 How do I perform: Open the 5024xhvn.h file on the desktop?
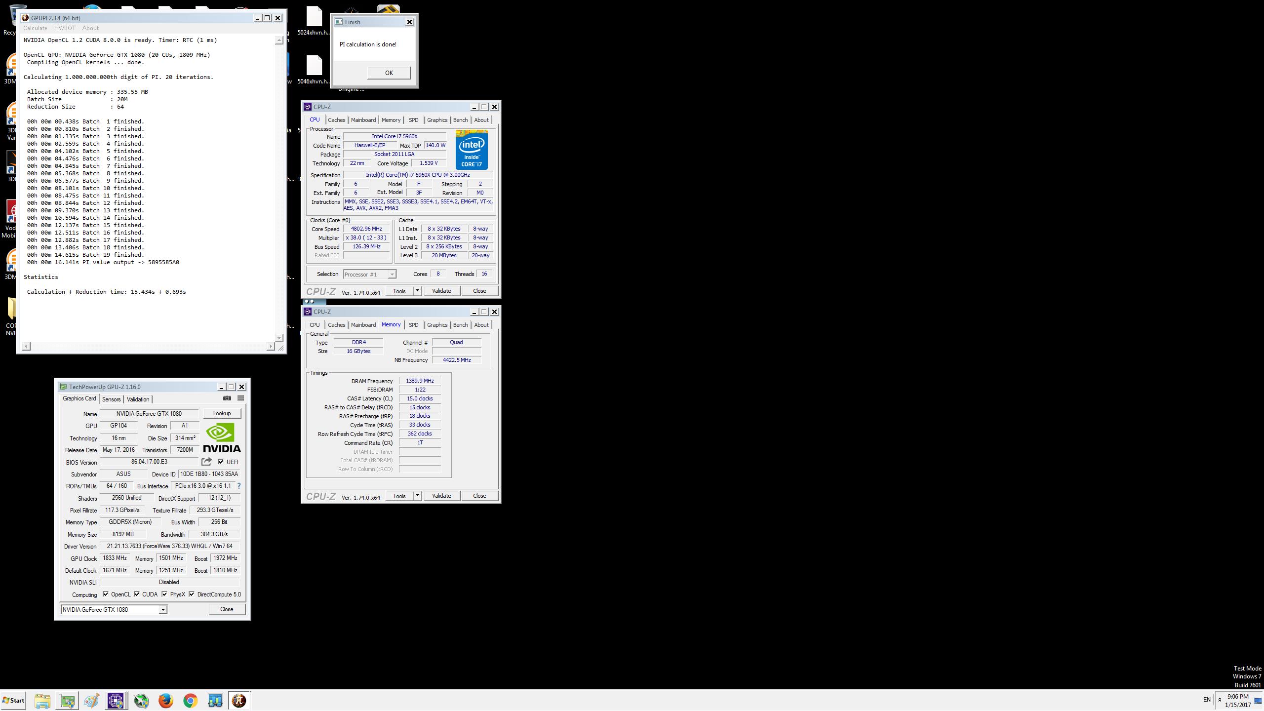pos(314,21)
